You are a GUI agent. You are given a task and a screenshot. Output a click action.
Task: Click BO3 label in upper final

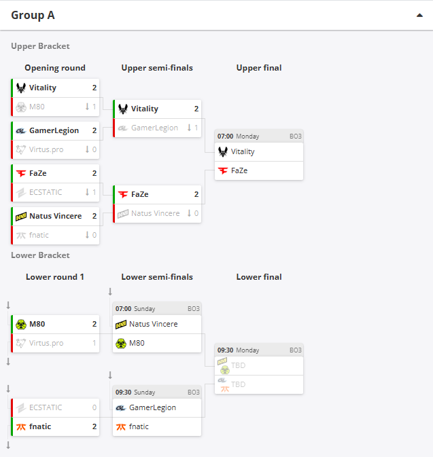point(295,136)
